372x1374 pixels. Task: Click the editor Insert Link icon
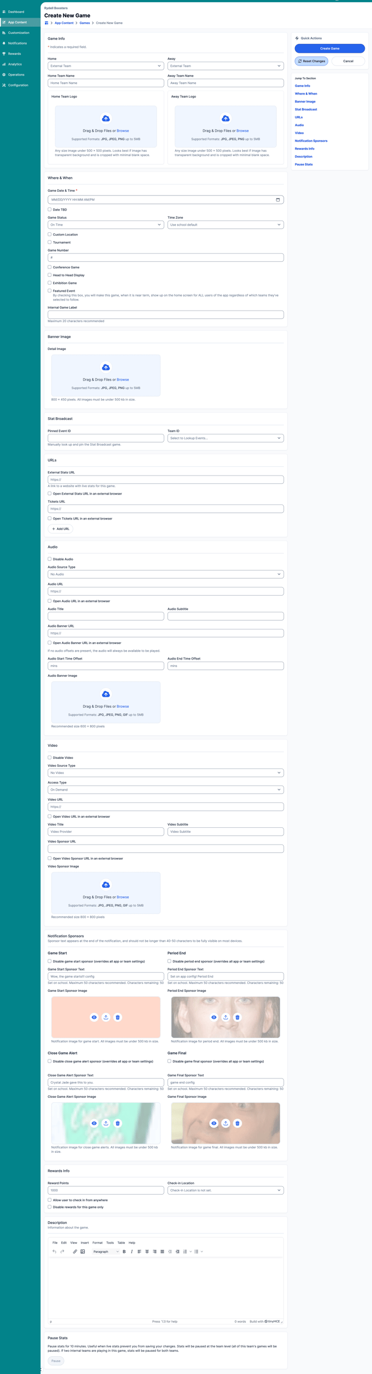pos(75,1252)
